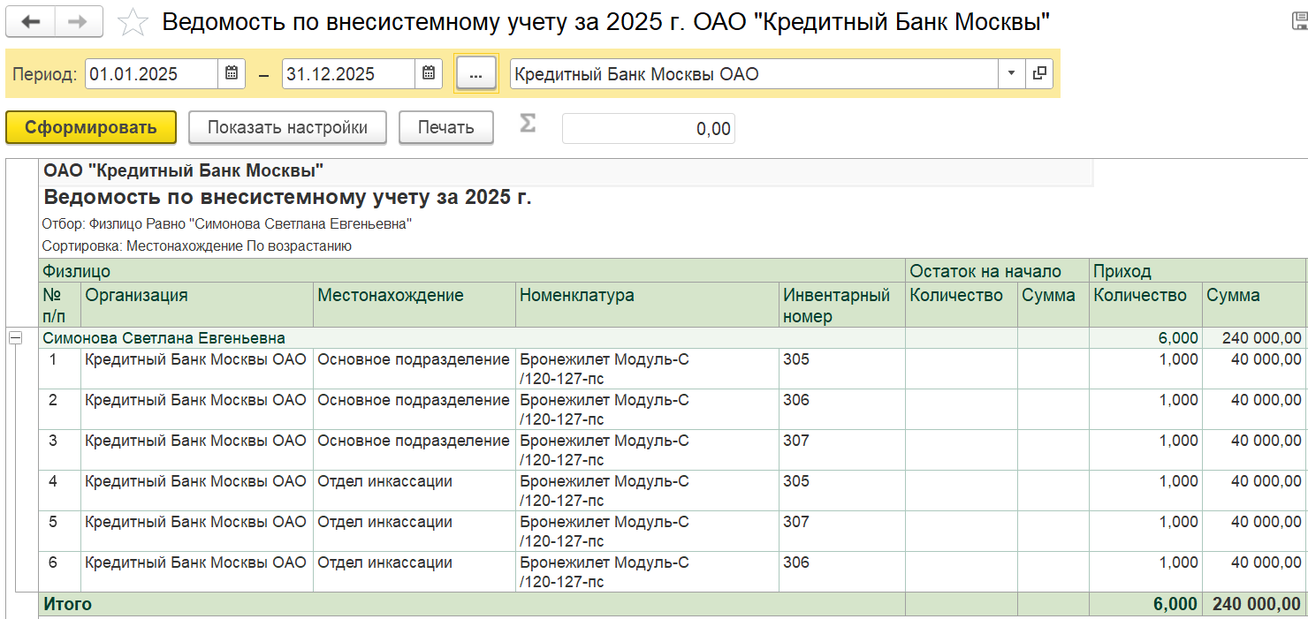Click the Итого total sum 240 000,00
The height and width of the screenshot is (619, 1308).
pos(1256,604)
